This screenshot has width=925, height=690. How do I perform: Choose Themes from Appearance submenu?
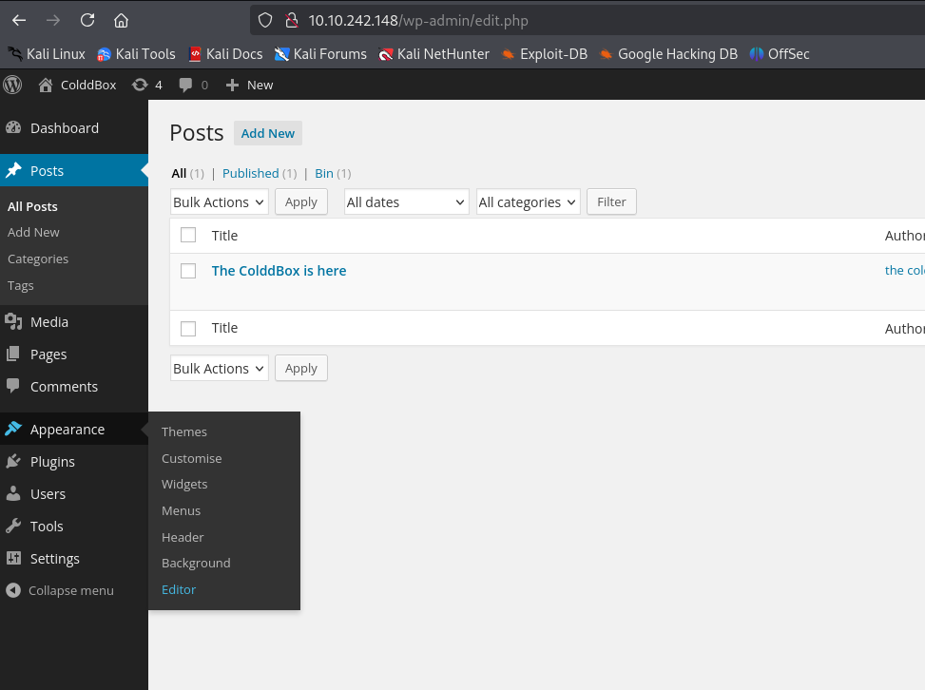(184, 431)
